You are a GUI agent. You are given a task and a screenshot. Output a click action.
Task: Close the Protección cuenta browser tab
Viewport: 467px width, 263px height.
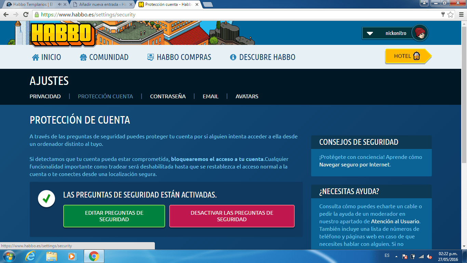(x=197, y=4)
